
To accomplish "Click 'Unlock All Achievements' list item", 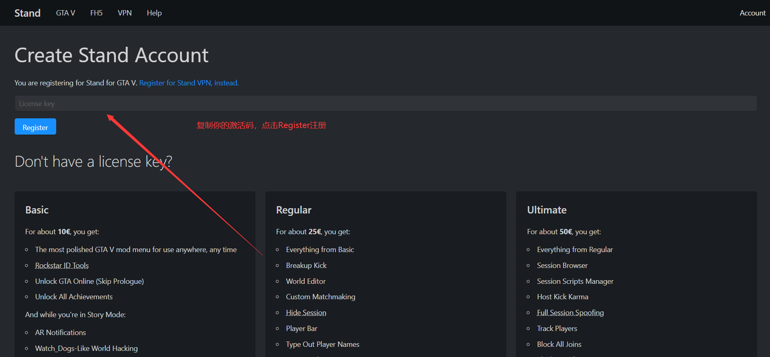I will [74, 297].
